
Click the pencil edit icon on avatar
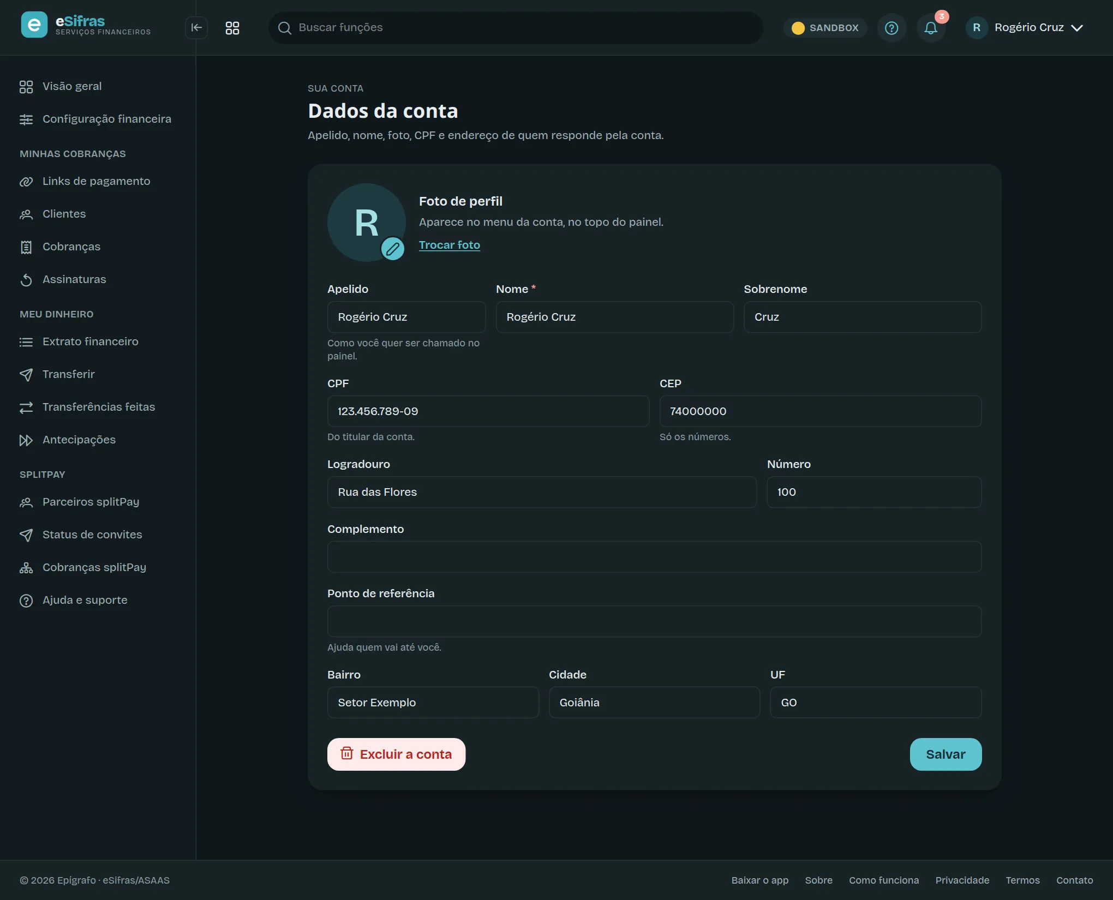click(x=392, y=249)
